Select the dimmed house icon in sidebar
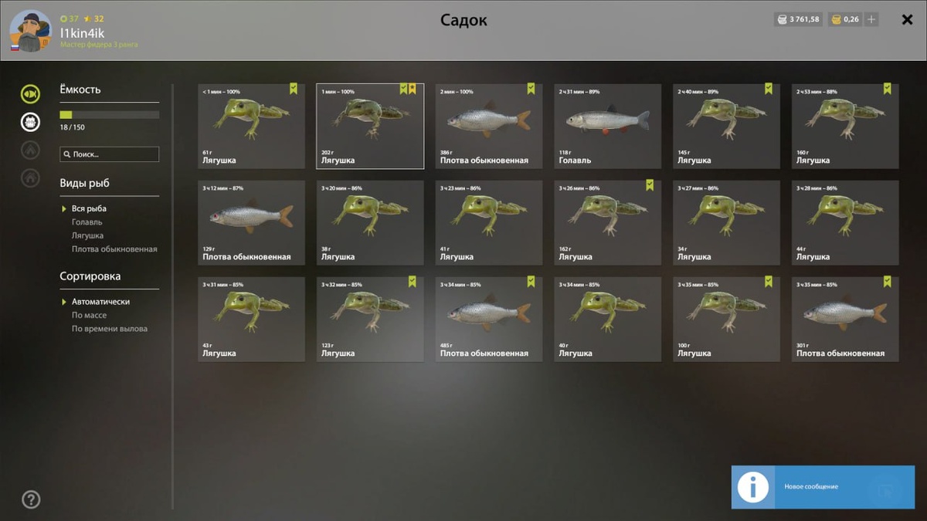Screen dimensions: 927x521 (30, 178)
